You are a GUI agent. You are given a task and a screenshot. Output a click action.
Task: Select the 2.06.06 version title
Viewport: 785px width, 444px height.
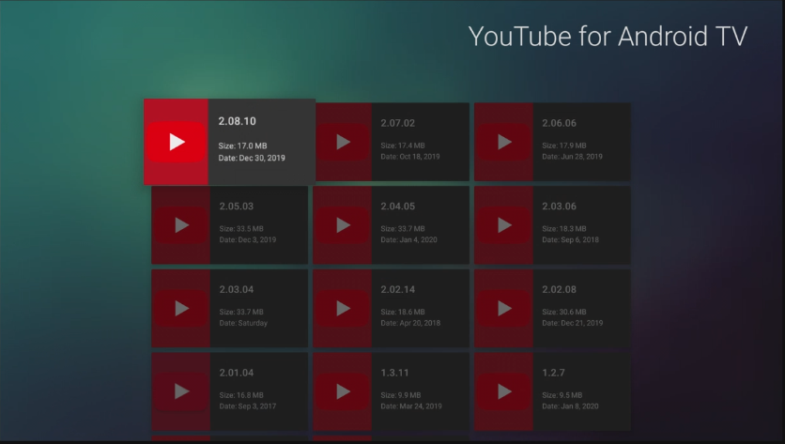click(559, 123)
